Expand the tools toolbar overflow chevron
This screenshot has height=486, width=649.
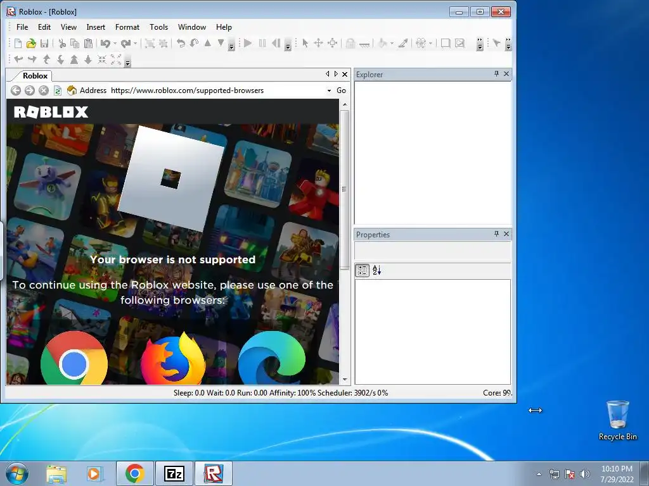pyautogui.click(x=480, y=45)
